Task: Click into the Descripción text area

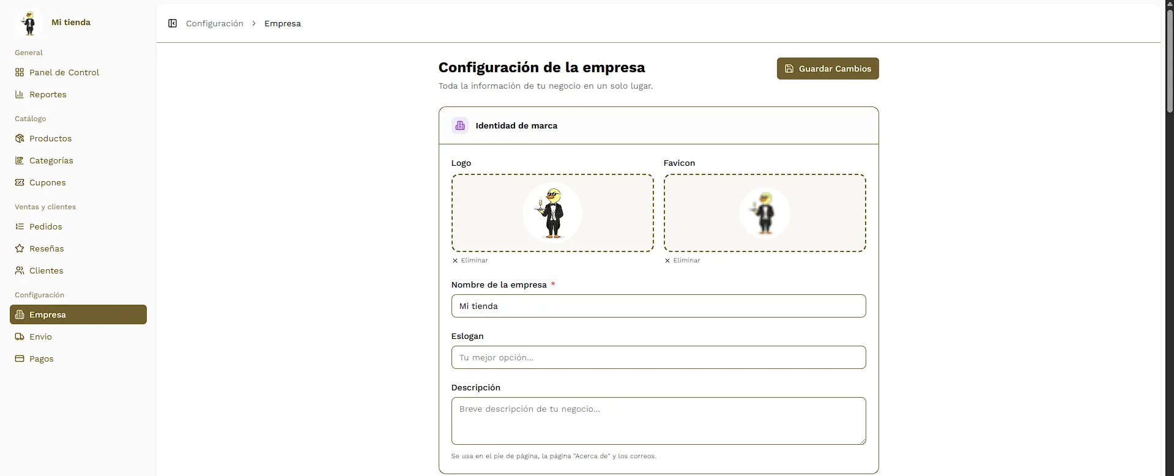Action: (x=658, y=421)
